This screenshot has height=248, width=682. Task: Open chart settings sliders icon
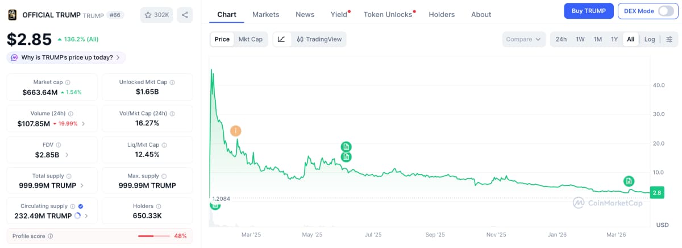669,39
